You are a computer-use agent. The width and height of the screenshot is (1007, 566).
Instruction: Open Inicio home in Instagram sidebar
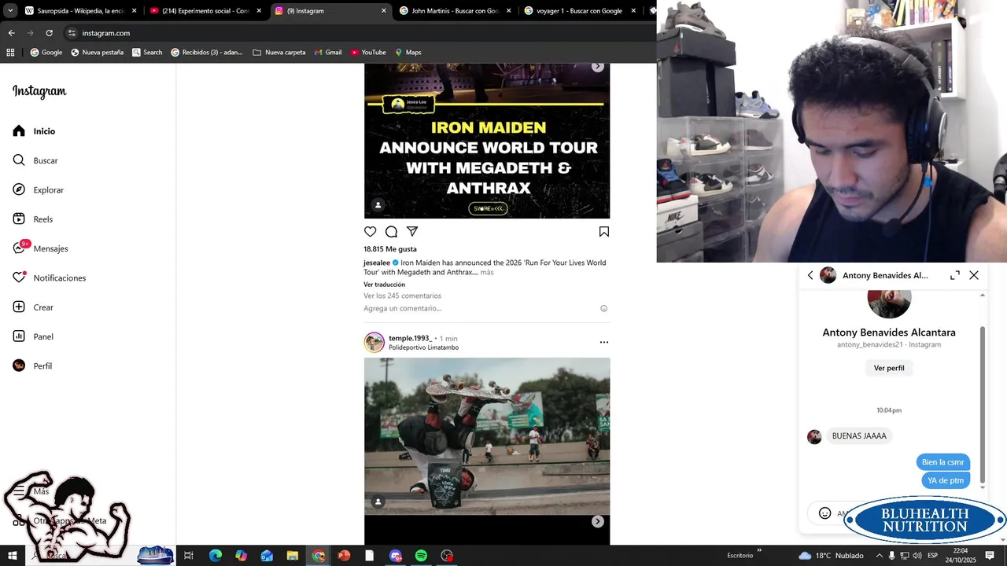34,131
